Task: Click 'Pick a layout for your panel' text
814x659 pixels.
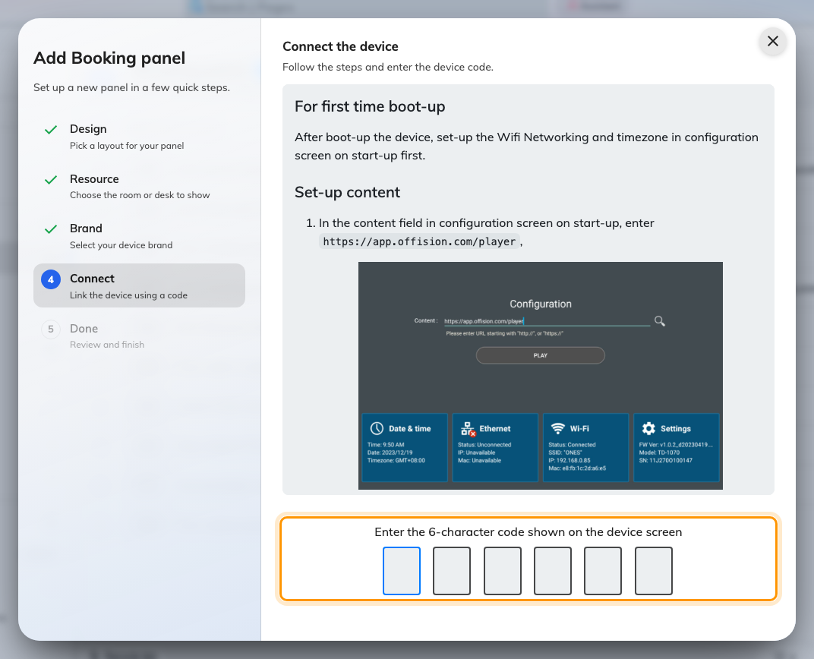Action: tap(128, 146)
